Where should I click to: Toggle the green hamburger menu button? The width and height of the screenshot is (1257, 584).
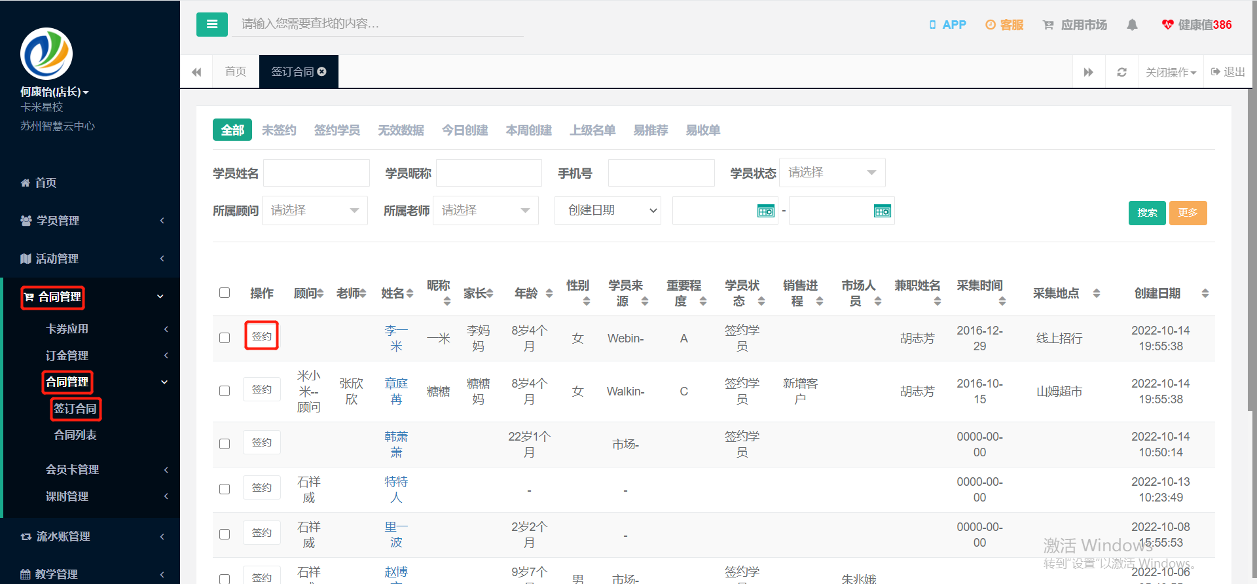pyautogui.click(x=211, y=24)
